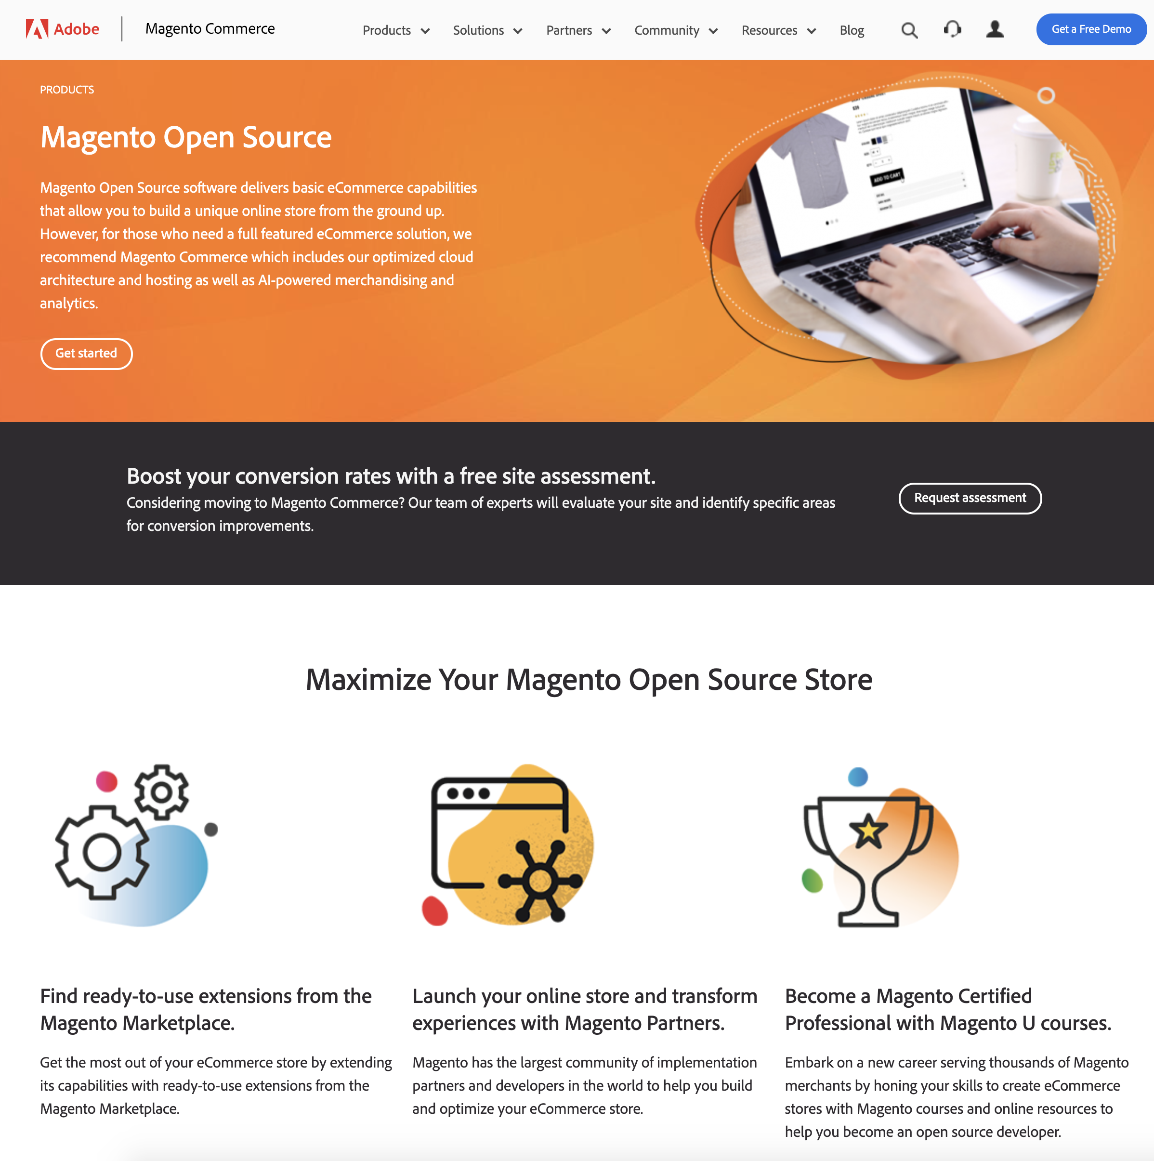Click the Get started button

click(88, 353)
